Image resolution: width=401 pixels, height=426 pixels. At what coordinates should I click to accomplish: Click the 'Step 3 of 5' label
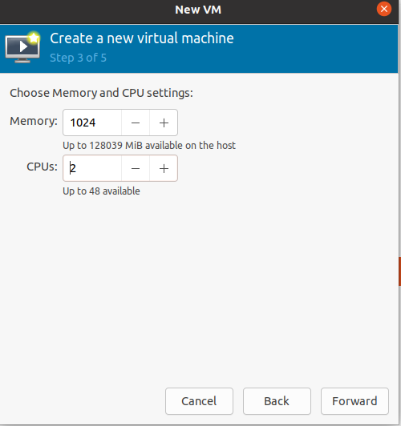pyautogui.click(x=78, y=58)
